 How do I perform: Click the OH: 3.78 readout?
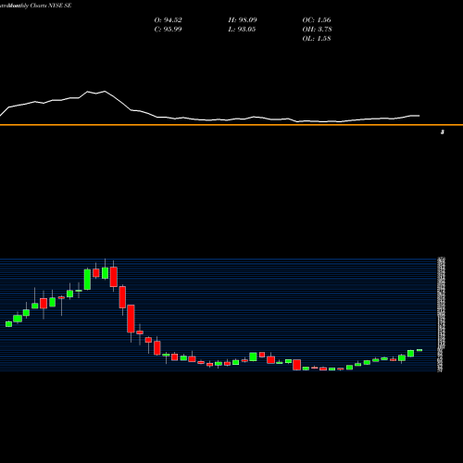pos(317,30)
